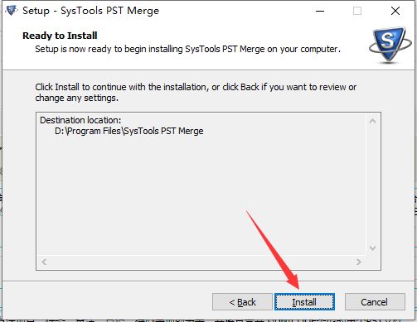The width and height of the screenshot is (417, 322).
Task: Click the scroll right arrow in summary box
Action: (x=359, y=262)
